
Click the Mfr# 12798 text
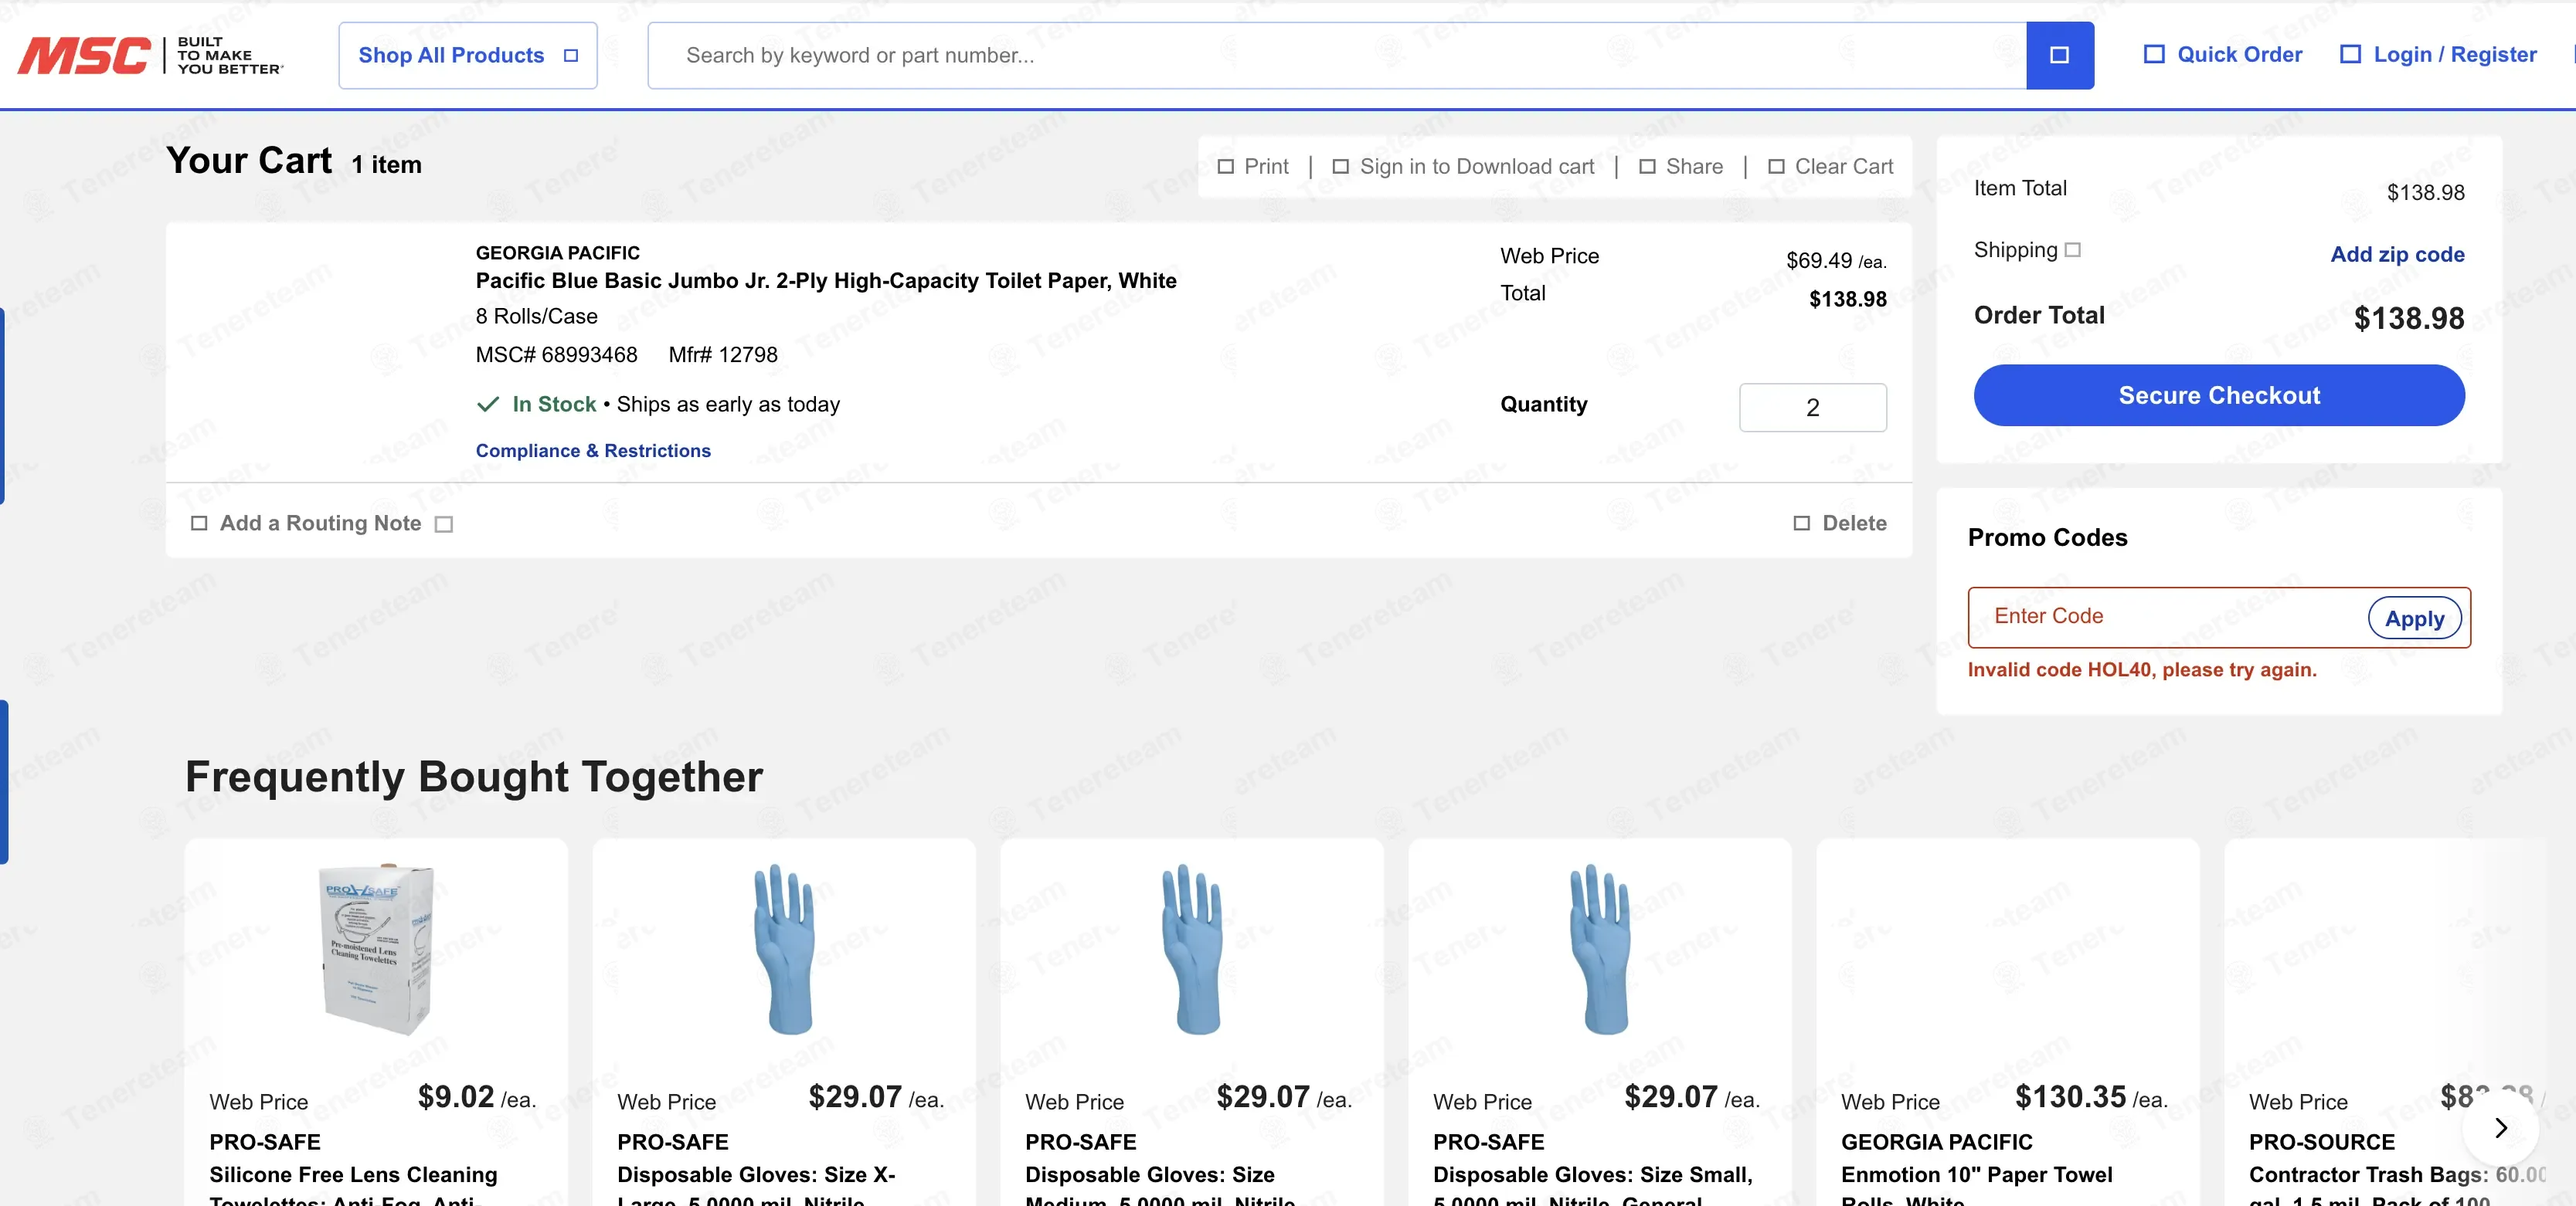[x=723, y=354]
